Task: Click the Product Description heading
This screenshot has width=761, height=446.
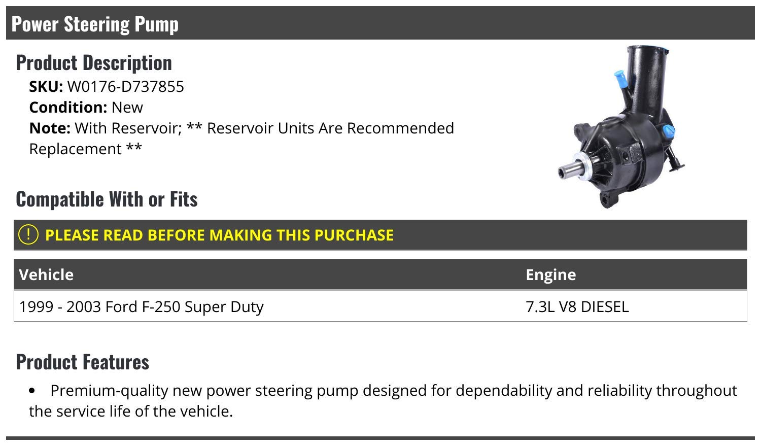Action: pyautogui.click(x=94, y=62)
